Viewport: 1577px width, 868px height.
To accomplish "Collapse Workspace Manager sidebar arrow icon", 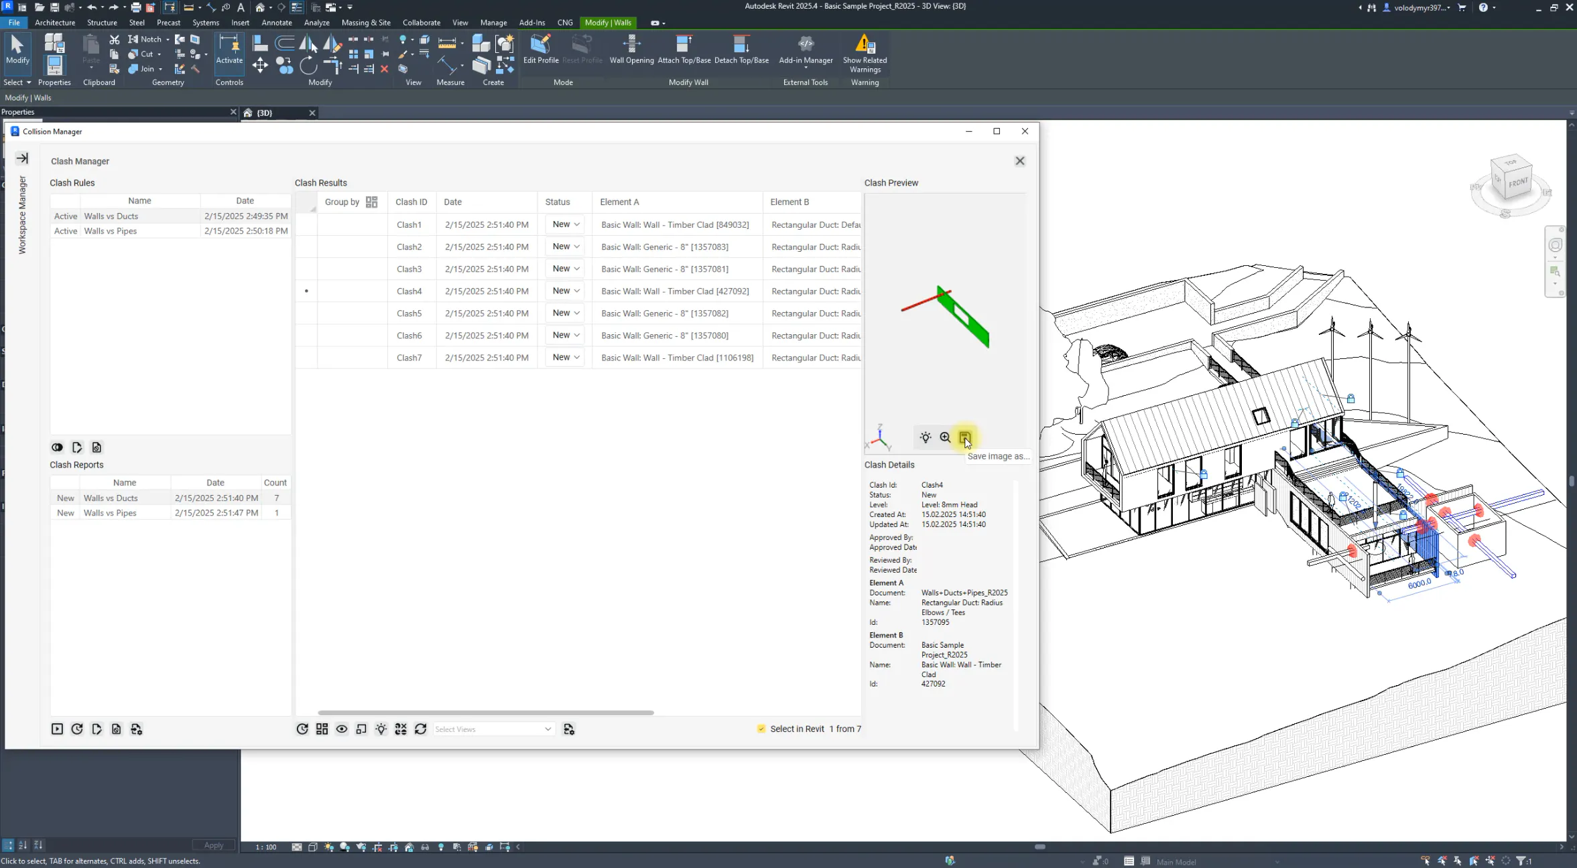I will tap(22, 159).
